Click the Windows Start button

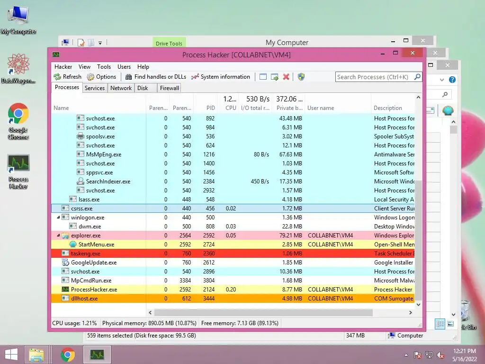coord(11,355)
